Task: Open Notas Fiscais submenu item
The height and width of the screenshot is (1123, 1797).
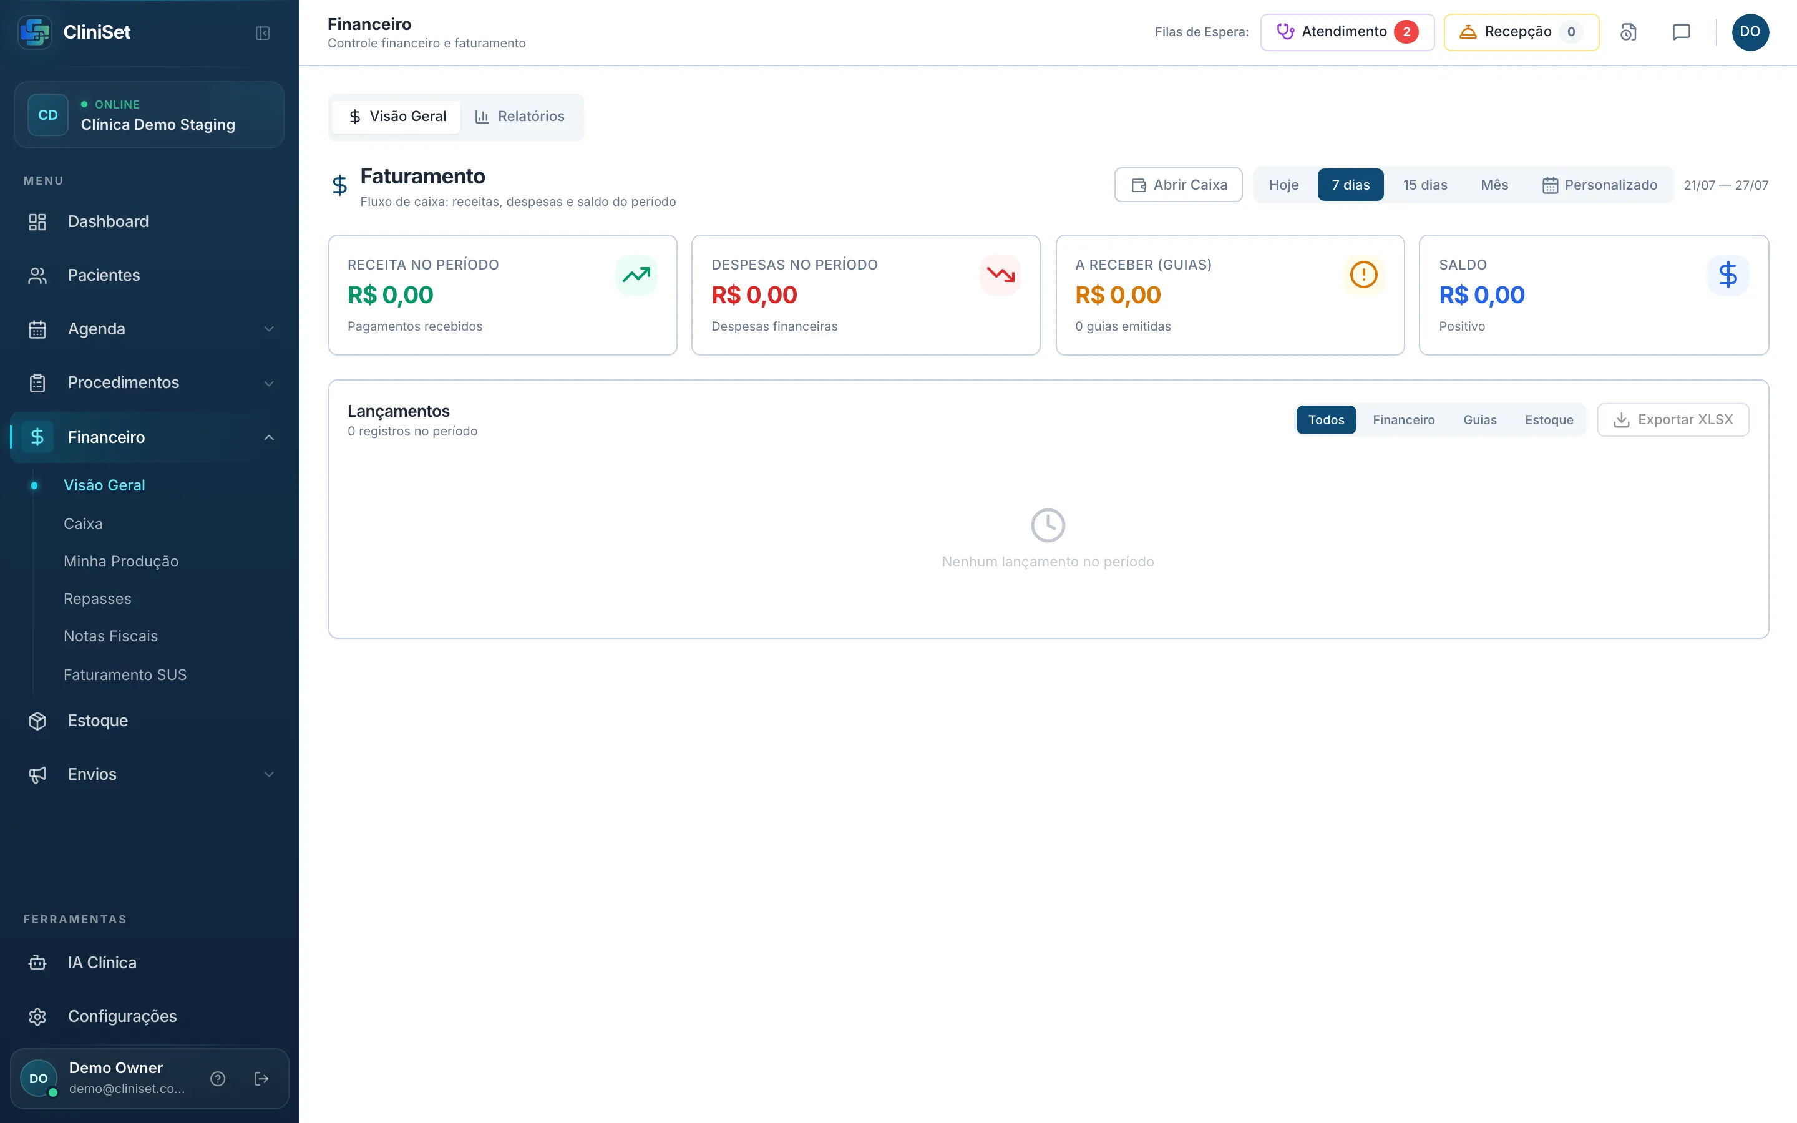Action: click(x=110, y=636)
